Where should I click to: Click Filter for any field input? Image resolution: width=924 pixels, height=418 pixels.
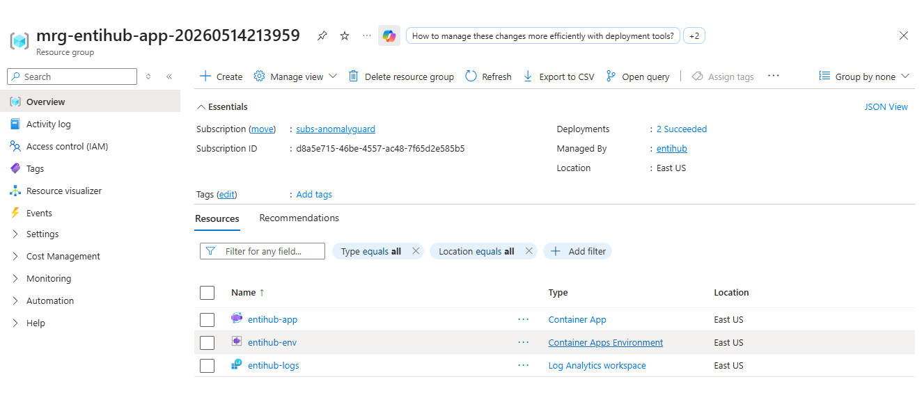pos(263,251)
